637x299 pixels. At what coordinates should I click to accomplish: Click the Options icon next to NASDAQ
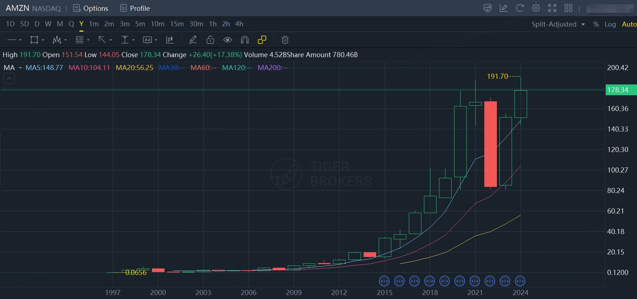pyautogui.click(x=77, y=8)
